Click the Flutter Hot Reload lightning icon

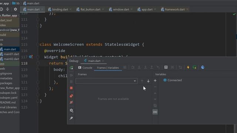coord(188,67)
